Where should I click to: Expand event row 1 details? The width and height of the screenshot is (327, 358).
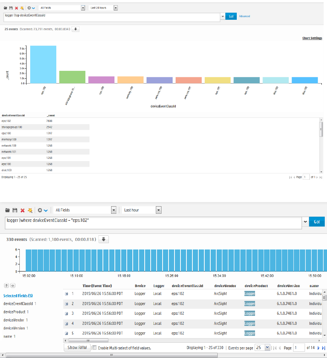tap(66, 294)
